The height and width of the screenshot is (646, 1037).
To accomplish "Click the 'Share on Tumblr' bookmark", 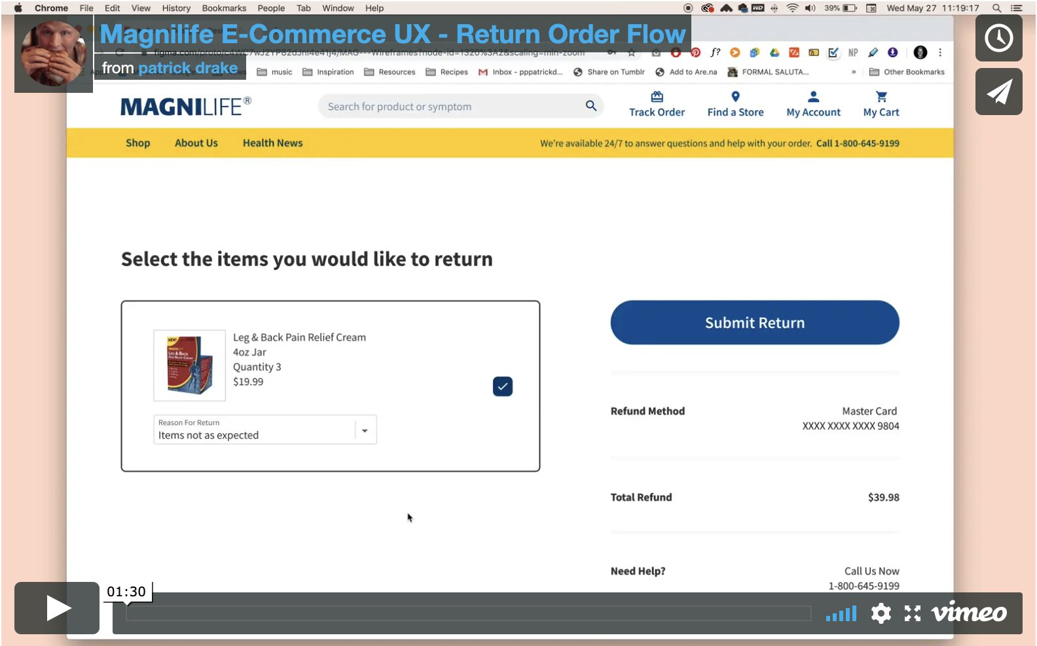I will point(609,72).
